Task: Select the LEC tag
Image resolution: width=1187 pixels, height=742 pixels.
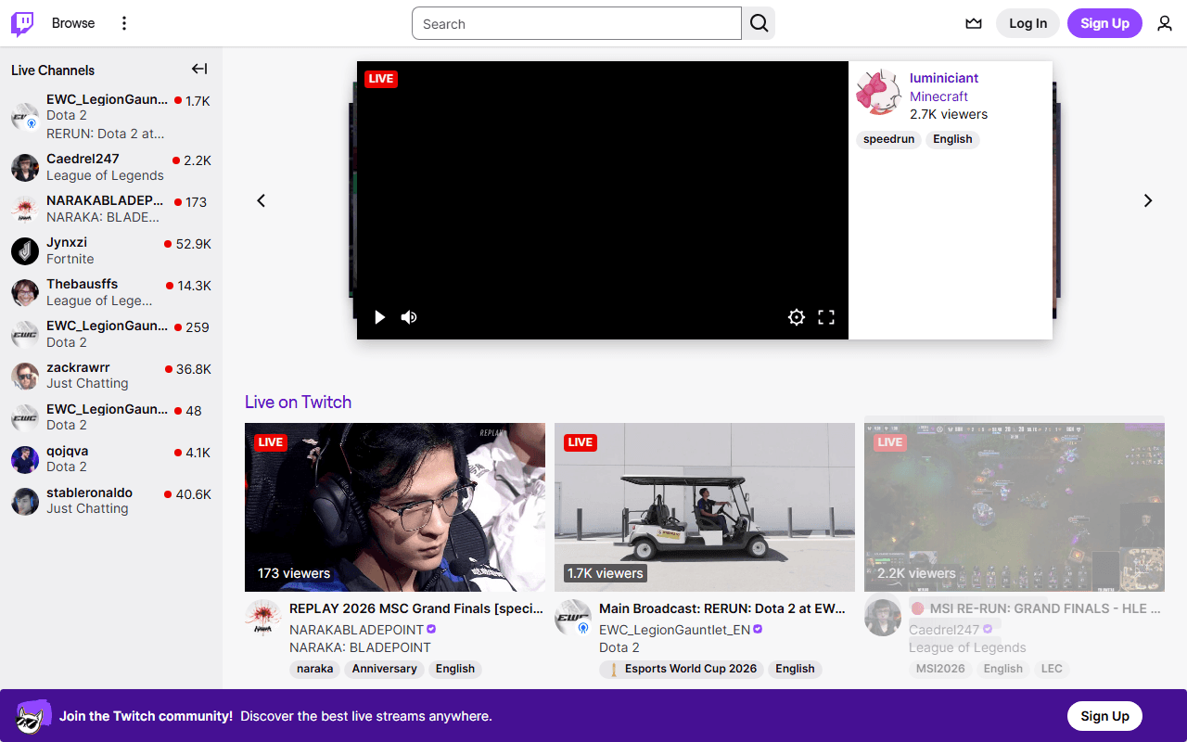Action: coord(1052,669)
